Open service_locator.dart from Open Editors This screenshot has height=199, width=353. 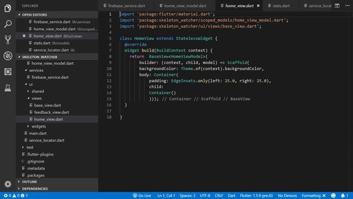coord(57,50)
